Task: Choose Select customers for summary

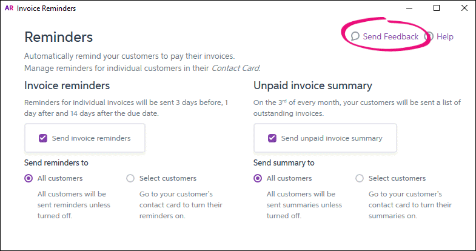Action: click(360, 178)
